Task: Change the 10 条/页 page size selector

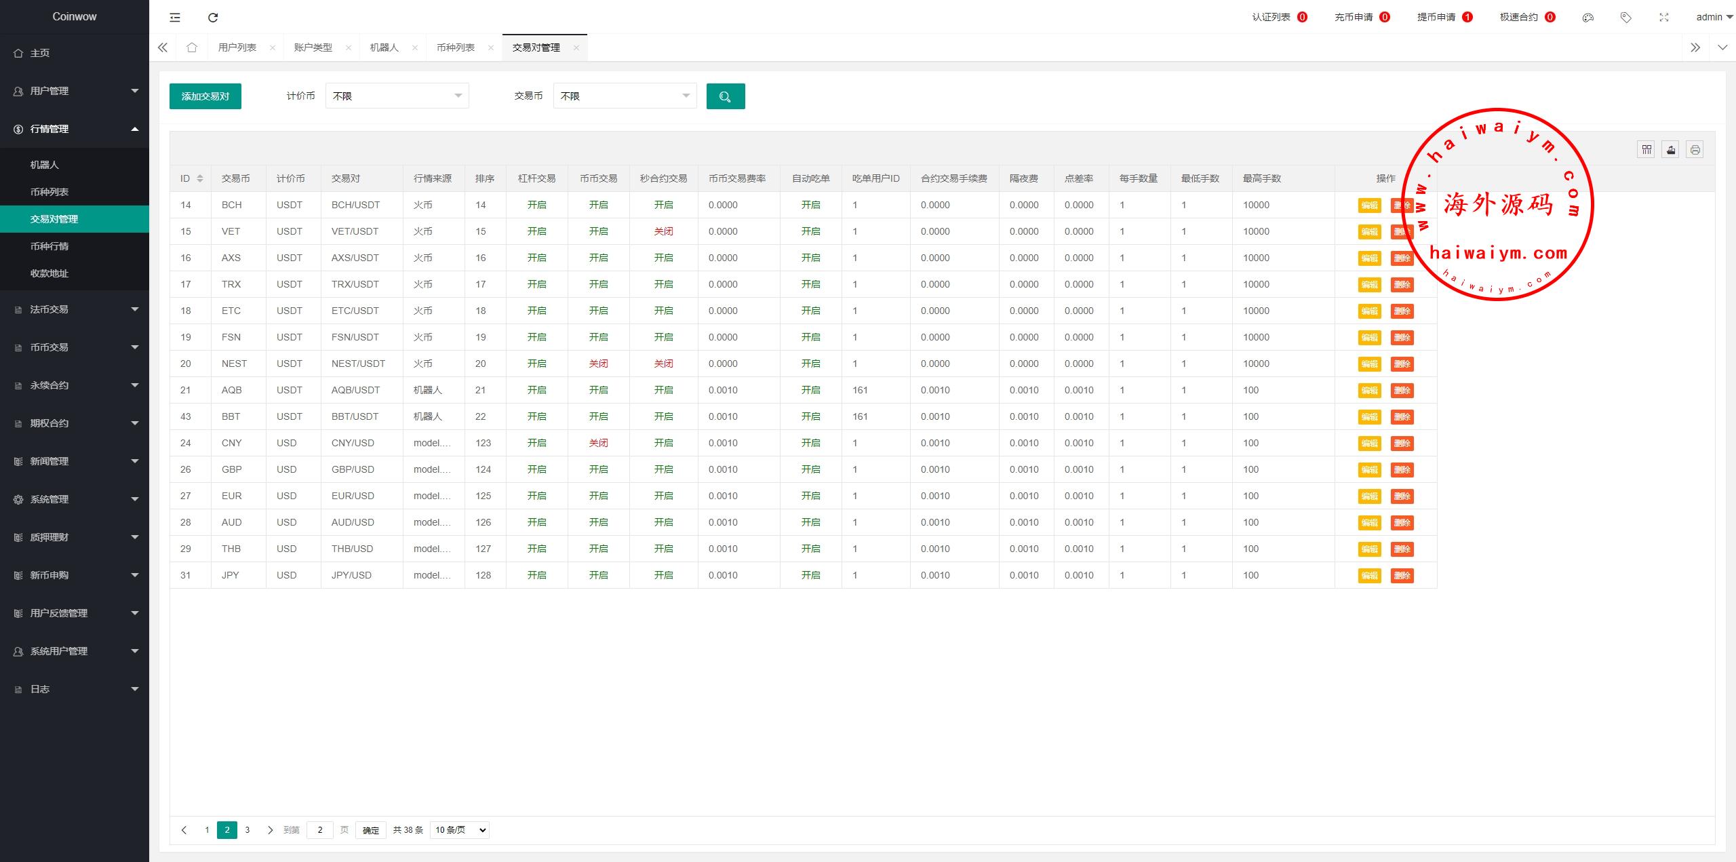Action: tap(460, 830)
